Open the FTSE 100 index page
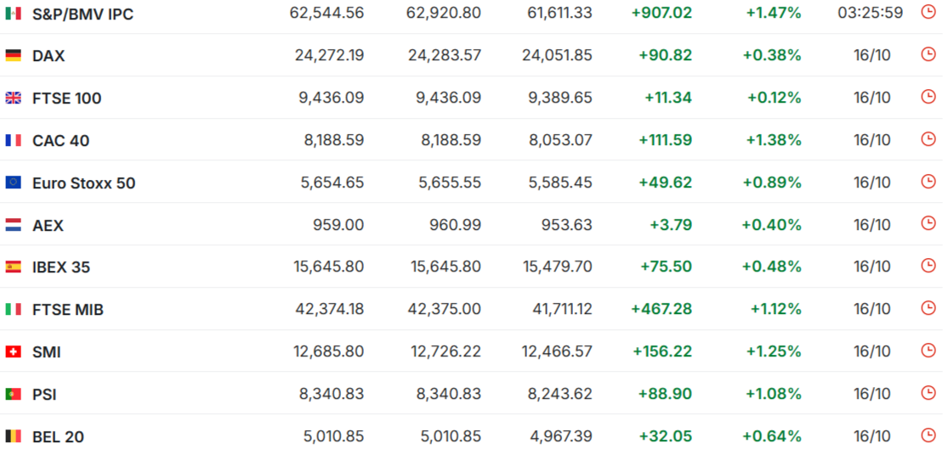The image size is (948, 449). coord(67,98)
